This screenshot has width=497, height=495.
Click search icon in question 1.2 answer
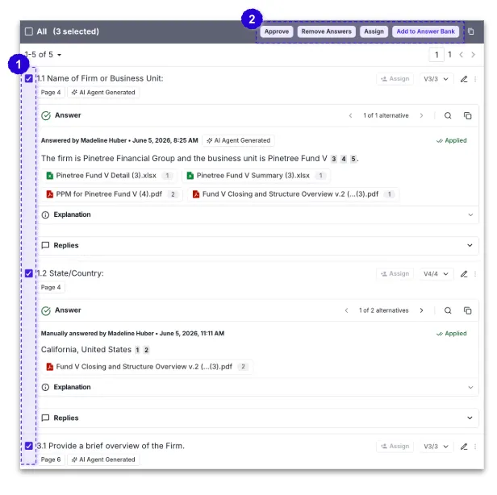coord(448,310)
